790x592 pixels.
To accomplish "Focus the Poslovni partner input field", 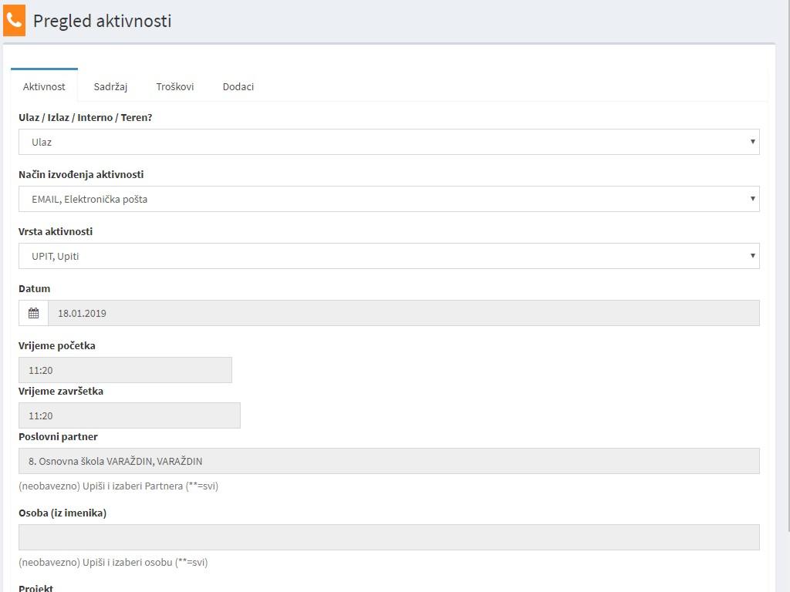I will tap(389, 461).
